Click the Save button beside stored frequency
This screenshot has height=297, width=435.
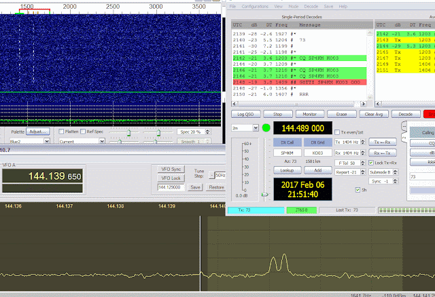click(195, 187)
